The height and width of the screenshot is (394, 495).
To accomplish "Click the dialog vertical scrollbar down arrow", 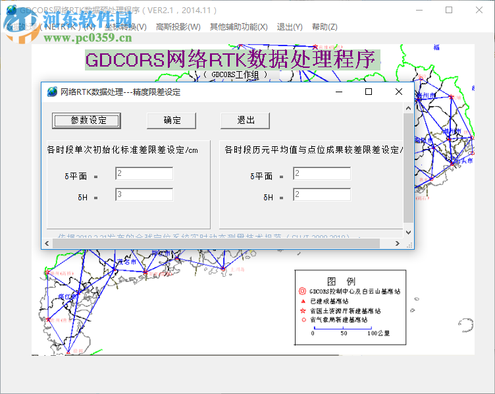I will pyautogui.click(x=408, y=233).
